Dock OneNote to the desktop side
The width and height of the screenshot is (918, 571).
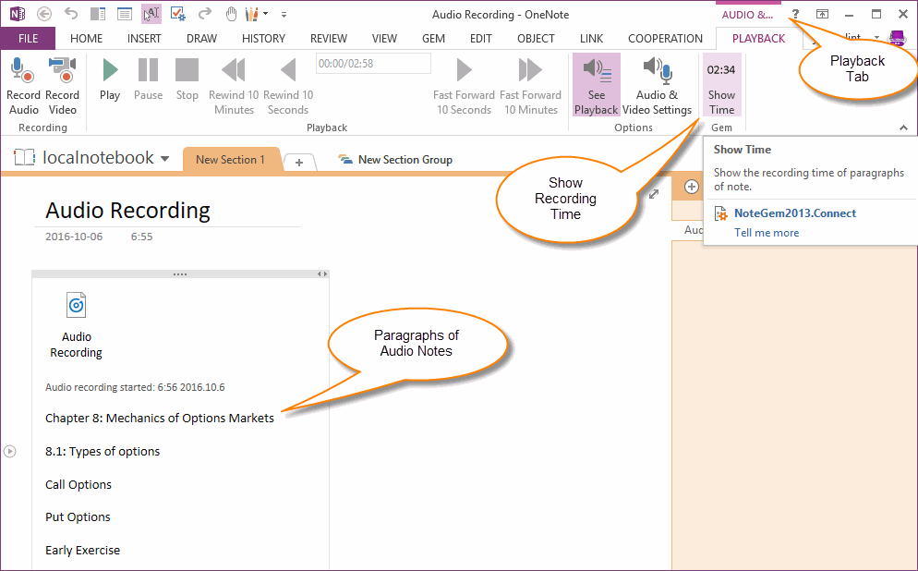[98, 14]
